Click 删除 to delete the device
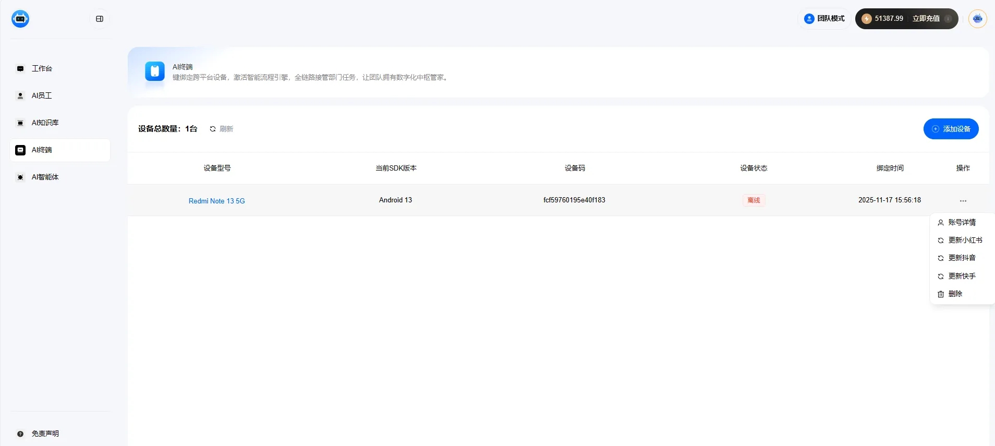 point(955,294)
